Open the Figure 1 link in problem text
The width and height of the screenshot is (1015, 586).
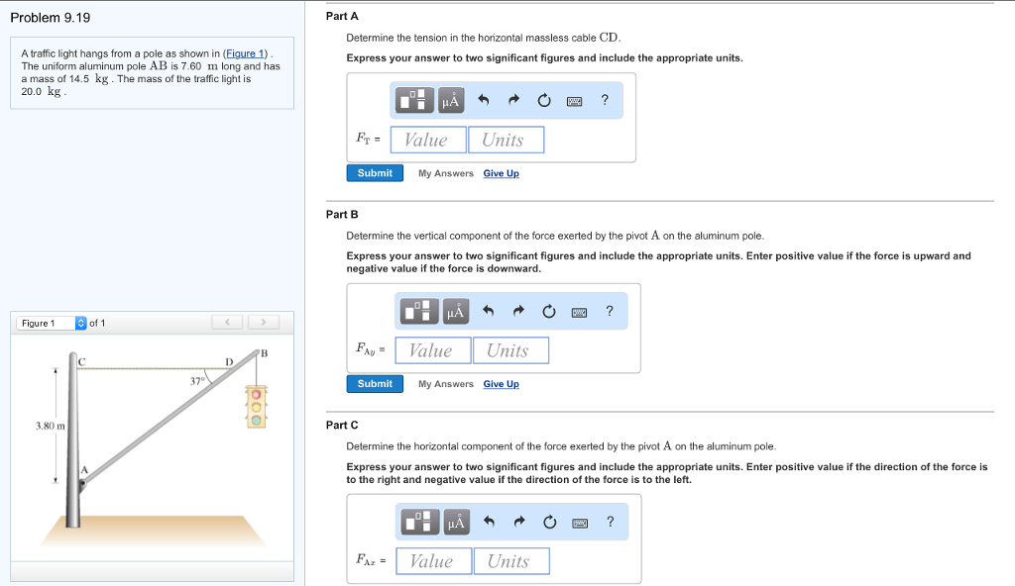pyautogui.click(x=247, y=52)
